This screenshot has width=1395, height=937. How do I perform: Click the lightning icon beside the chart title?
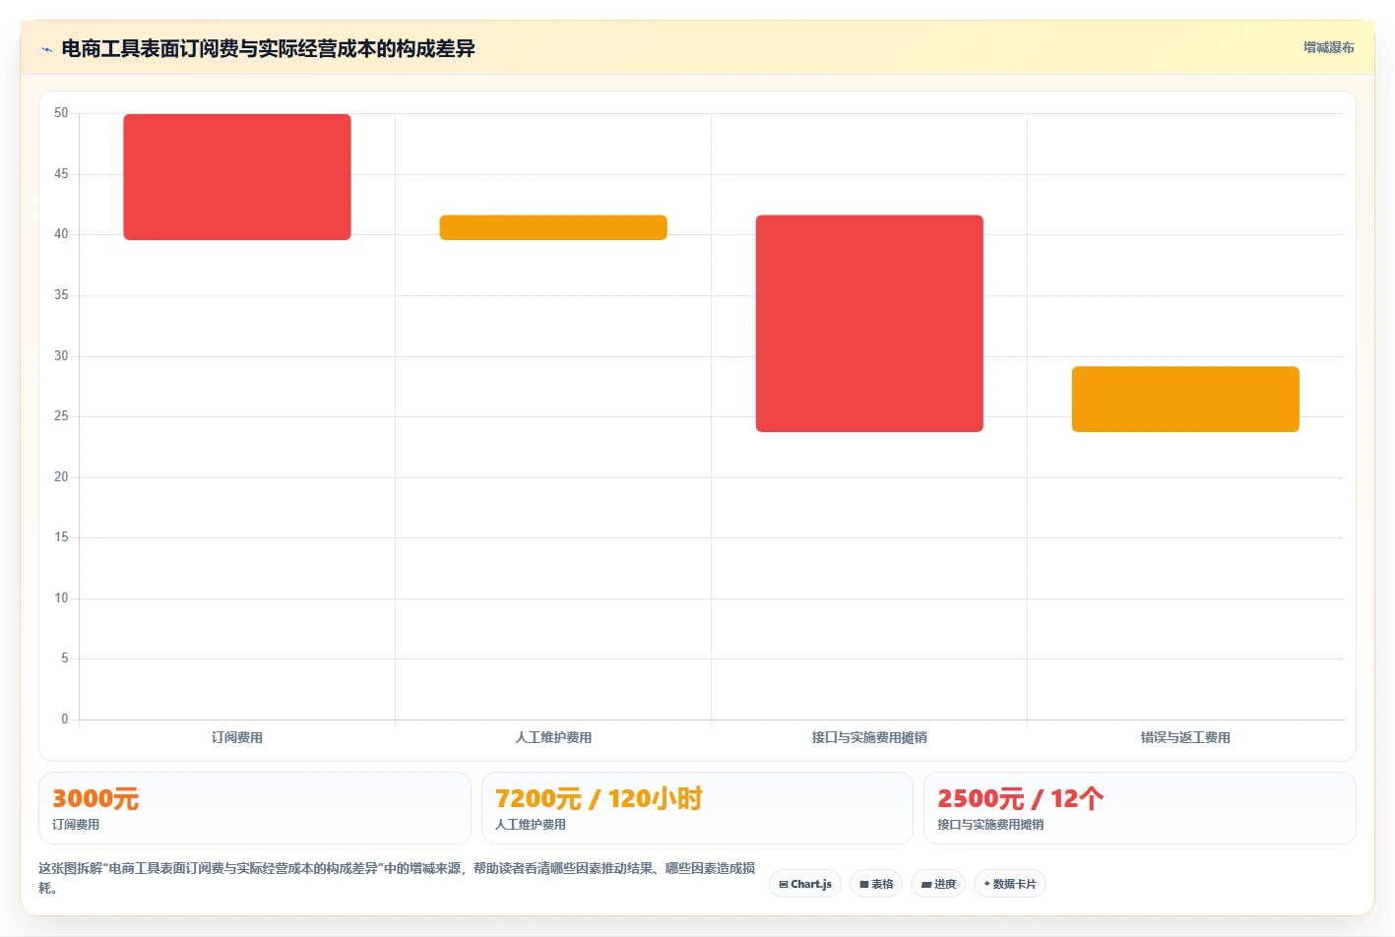[46, 49]
